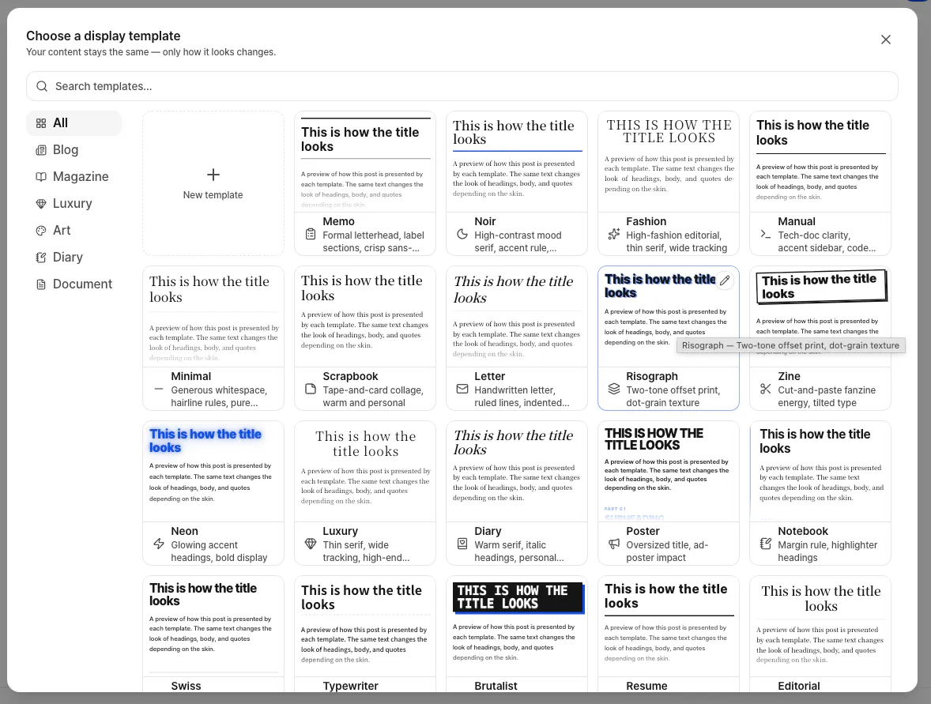Choose the Memo template preview
This screenshot has height=704, width=931.
click(365, 162)
